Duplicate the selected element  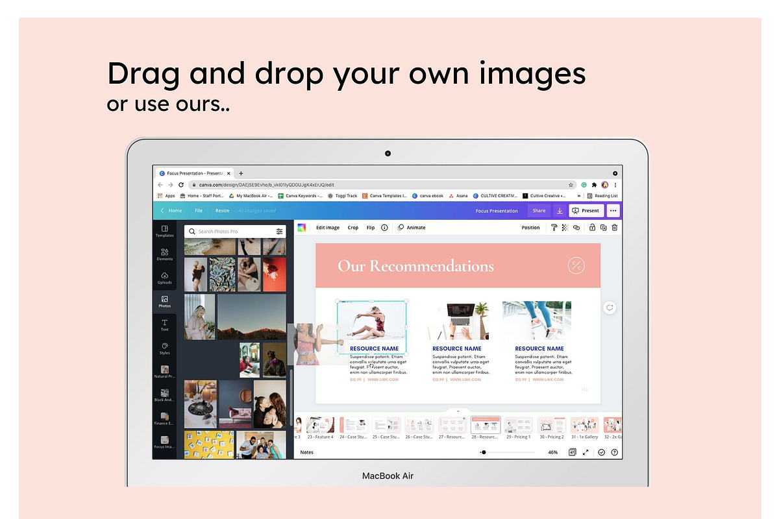[603, 228]
